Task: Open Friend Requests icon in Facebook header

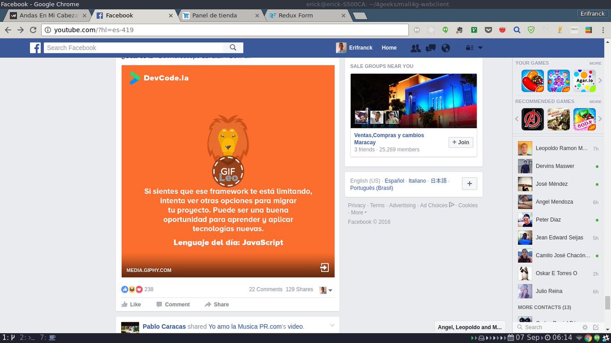Action: point(415,48)
